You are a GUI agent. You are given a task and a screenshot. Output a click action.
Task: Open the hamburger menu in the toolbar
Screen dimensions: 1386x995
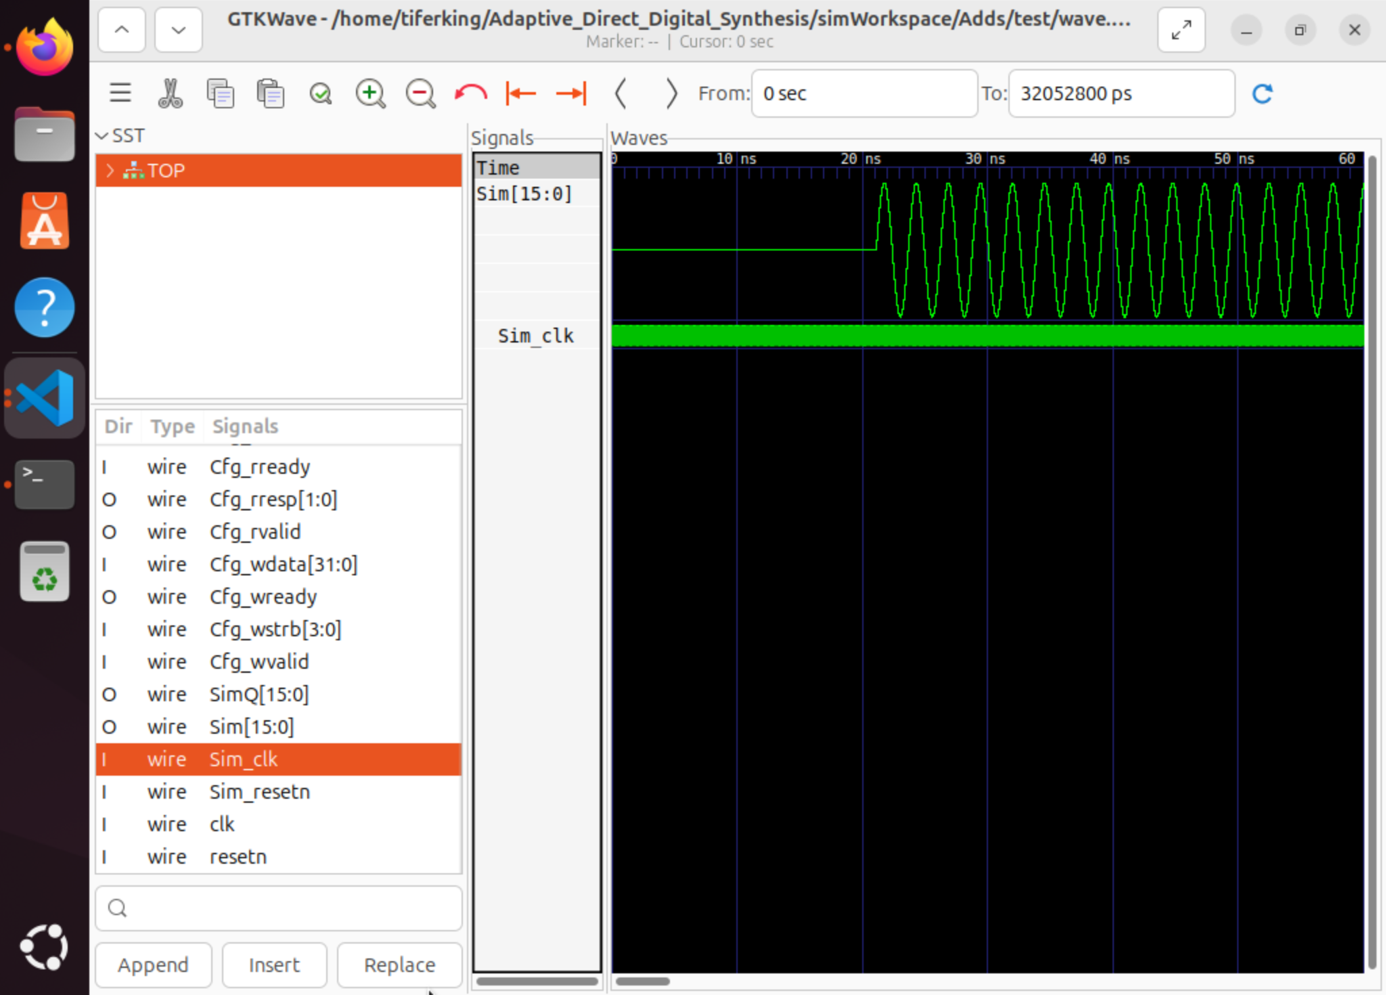pyautogui.click(x=120, y=93)
